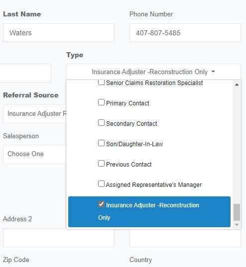Check the Assigned Representative's Manager checkbox
The height and width of the screenshot is (267, 246).
click(101, 184)
